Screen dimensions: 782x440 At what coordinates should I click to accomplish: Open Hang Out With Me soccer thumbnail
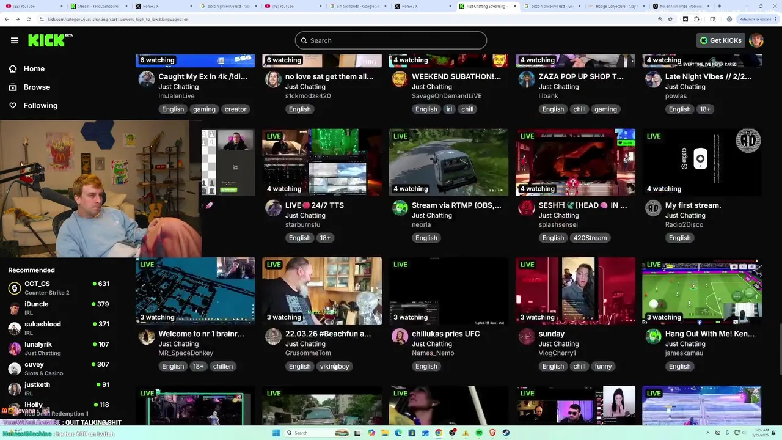click(x=702, y=291)
